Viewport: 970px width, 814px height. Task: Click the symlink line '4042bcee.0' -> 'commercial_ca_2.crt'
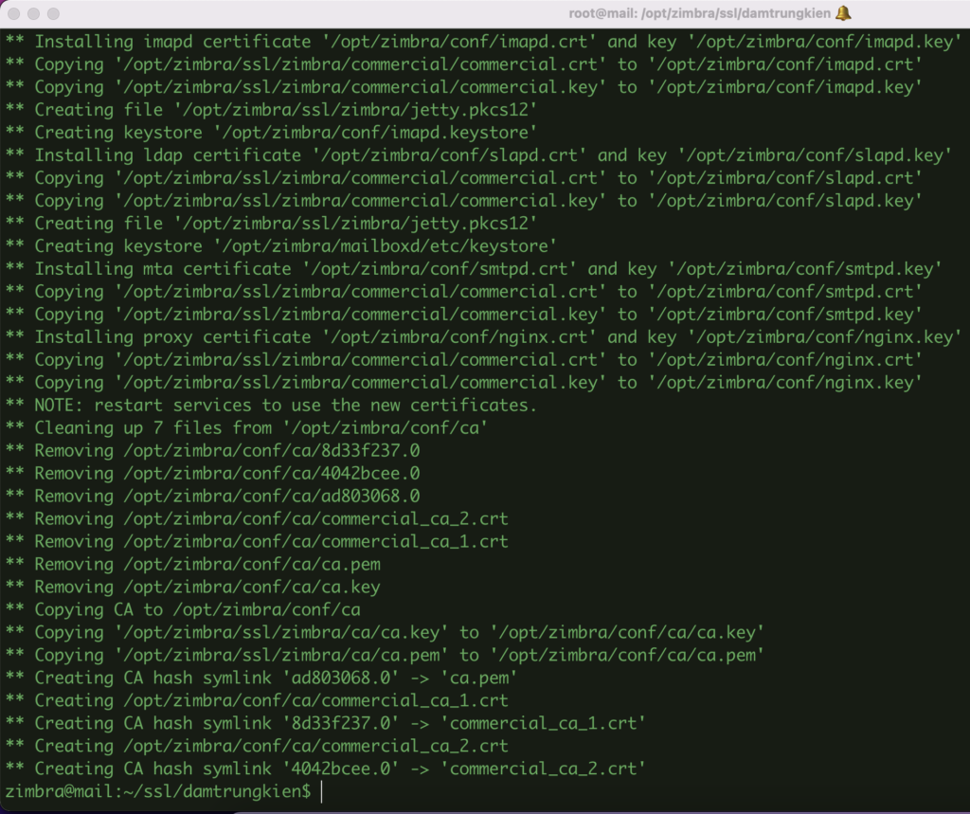326,769
